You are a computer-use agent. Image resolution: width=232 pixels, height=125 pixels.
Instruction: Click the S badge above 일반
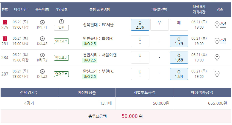(x=61, y=22)
